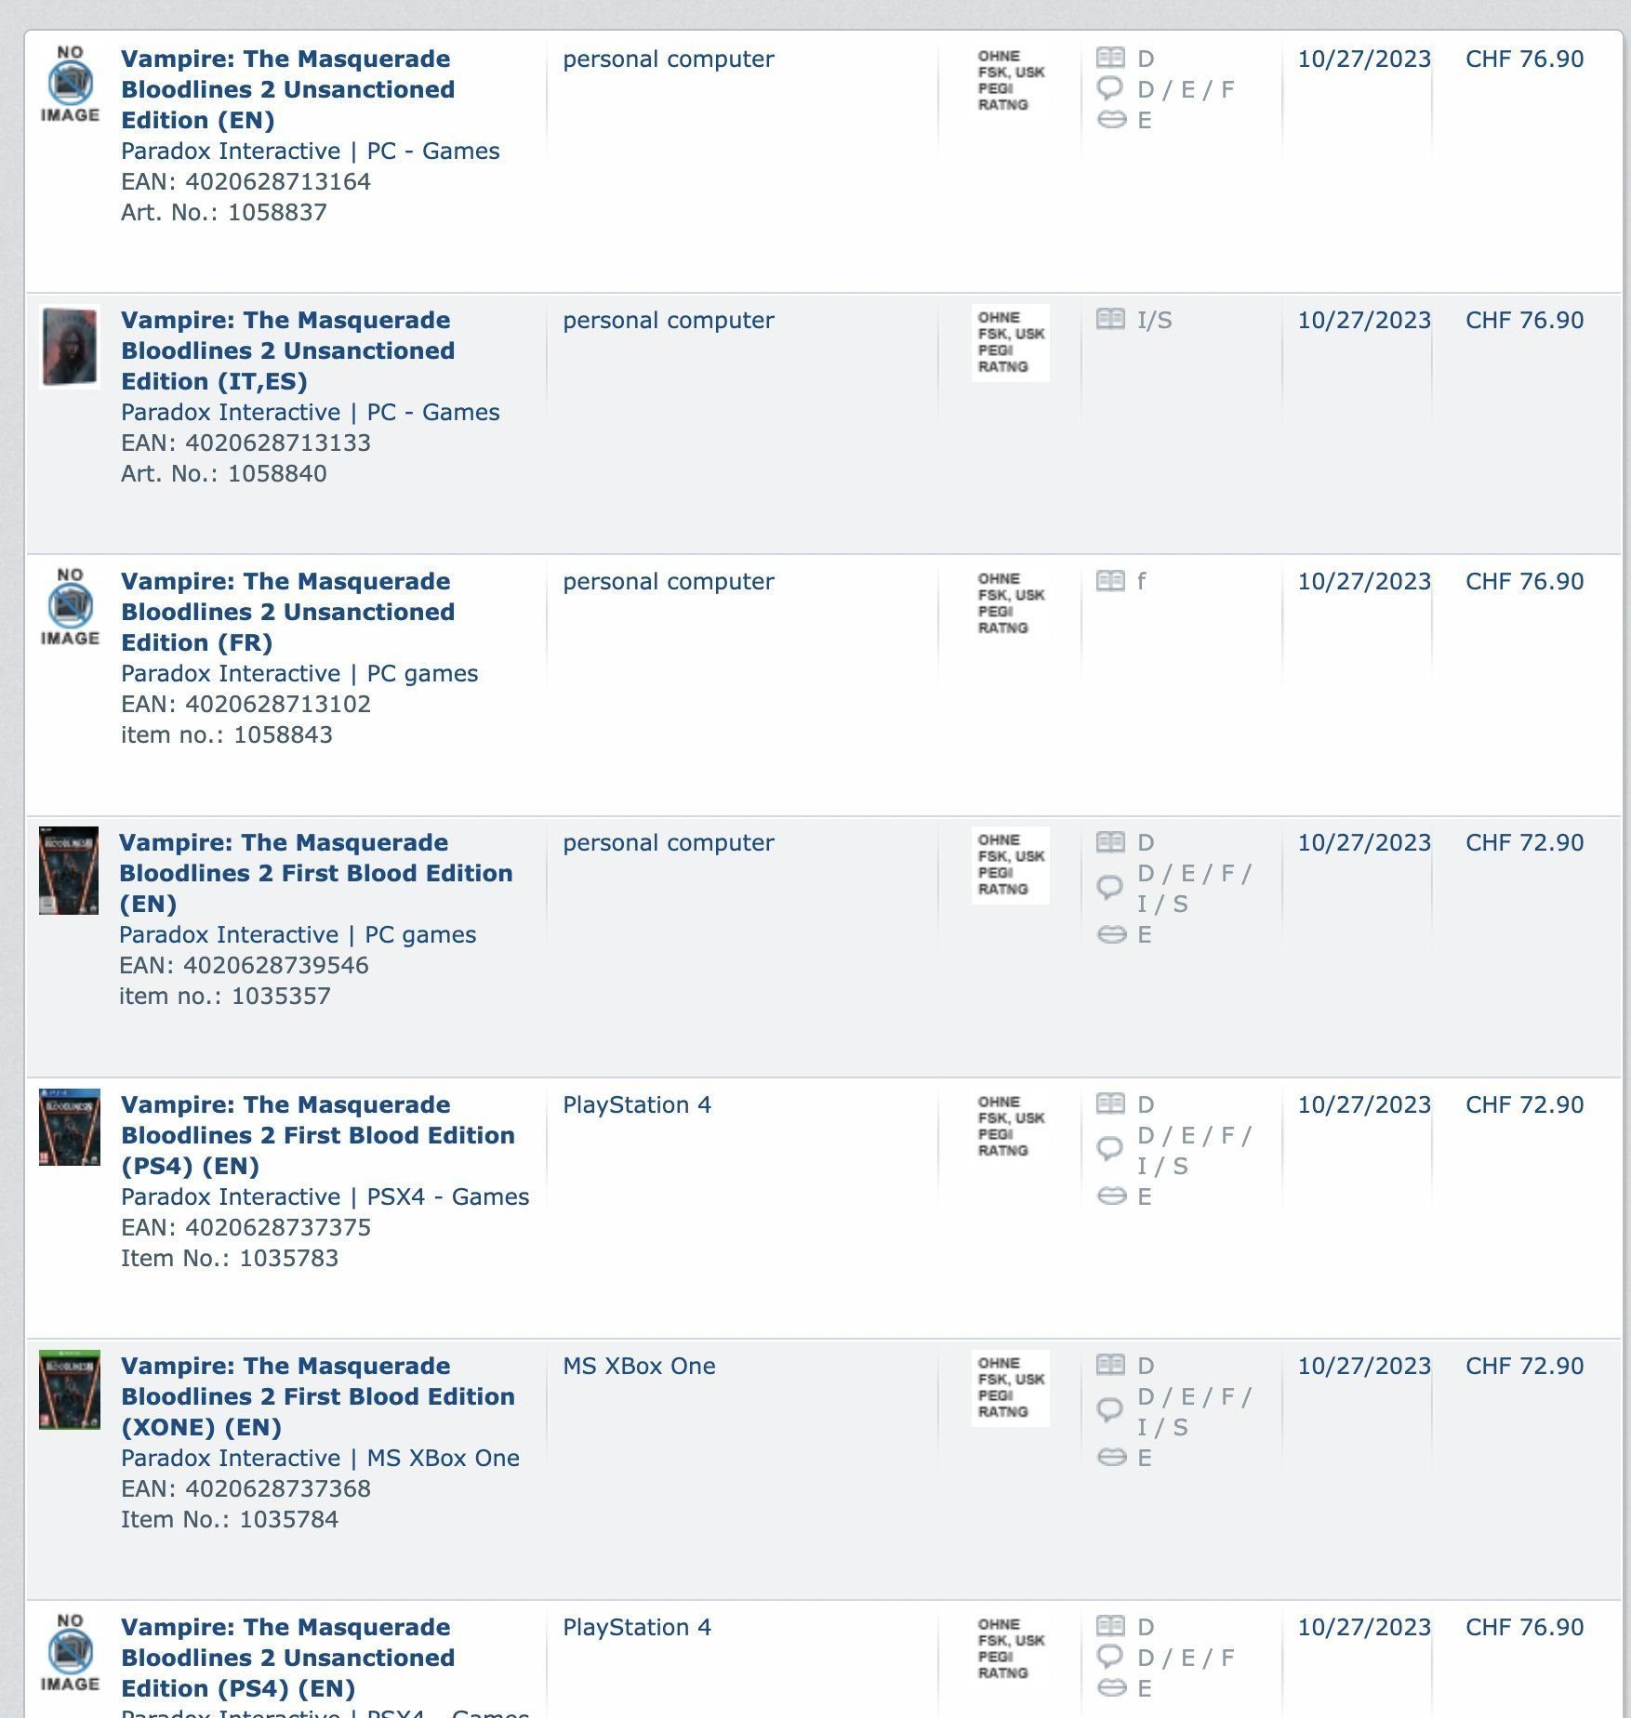Click the Unsanctioned Edition (IT,ES) cover thumbnail

pos(70,346)
